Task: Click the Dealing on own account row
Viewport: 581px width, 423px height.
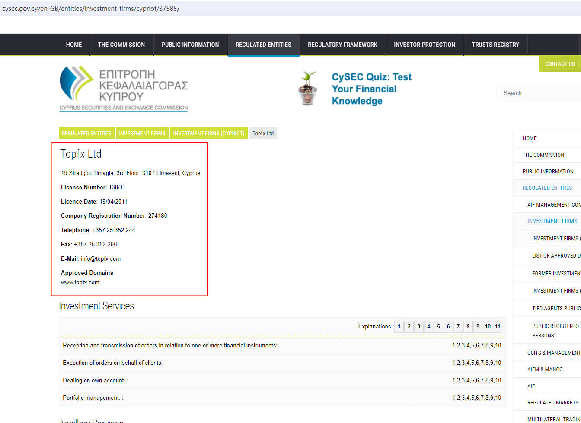Action: click(x=282, y=381)
